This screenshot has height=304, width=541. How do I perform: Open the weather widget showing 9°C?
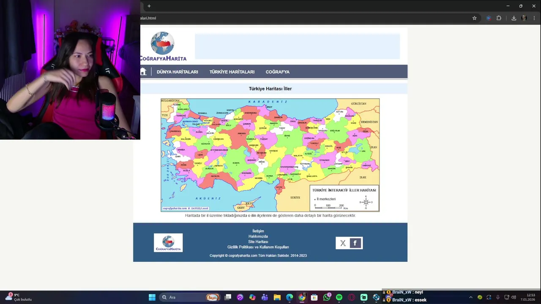(18, 297)
